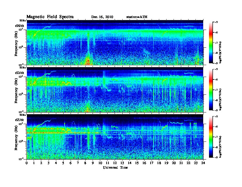Image resolution: width=242 pixels, height=187 pixels.
Task: Click the "Magnetic Field Spectra" title
Action: pos(50,17)
